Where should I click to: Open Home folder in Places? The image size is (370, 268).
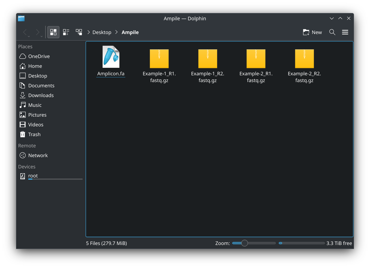click(50, 66)
